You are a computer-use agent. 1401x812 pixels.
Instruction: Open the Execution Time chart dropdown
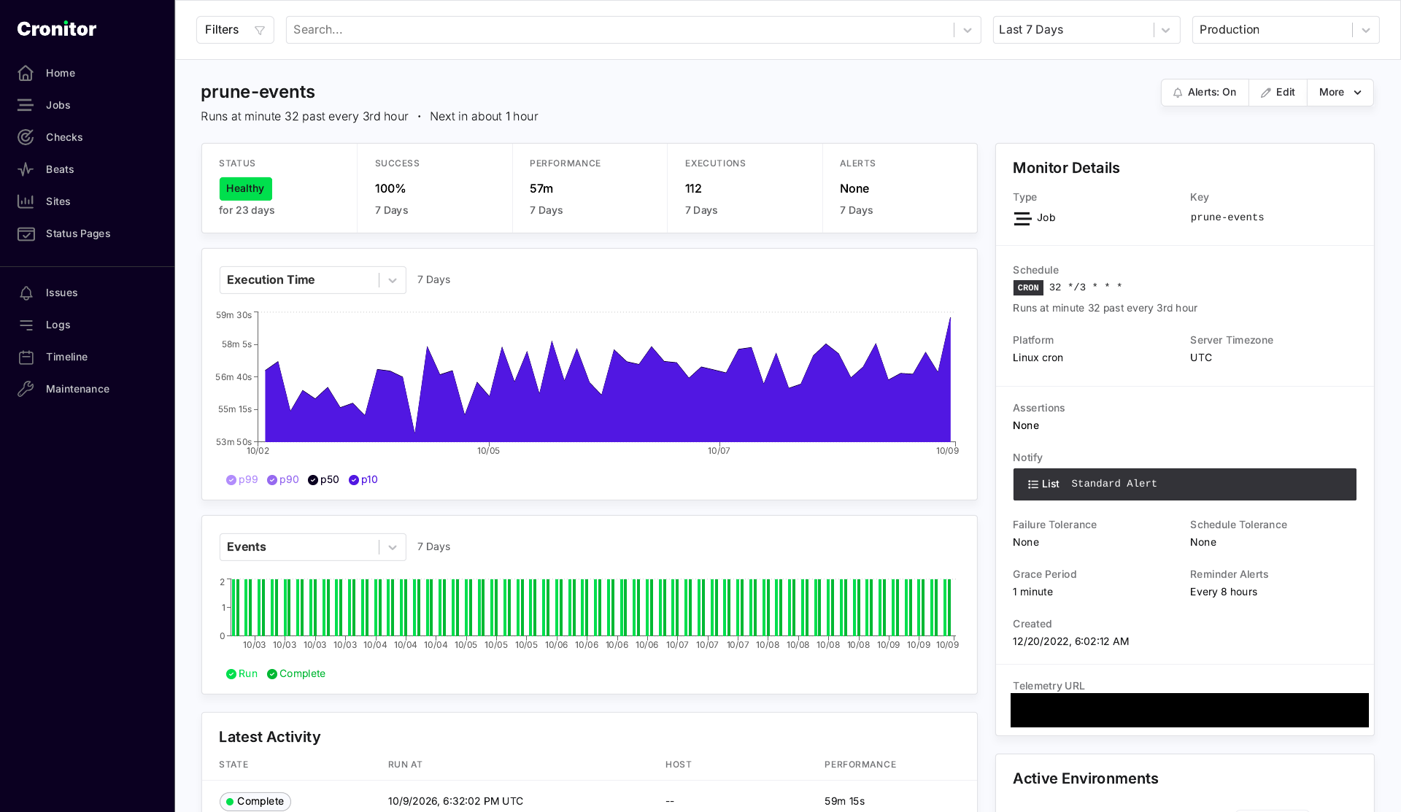(x=312, y=280)
